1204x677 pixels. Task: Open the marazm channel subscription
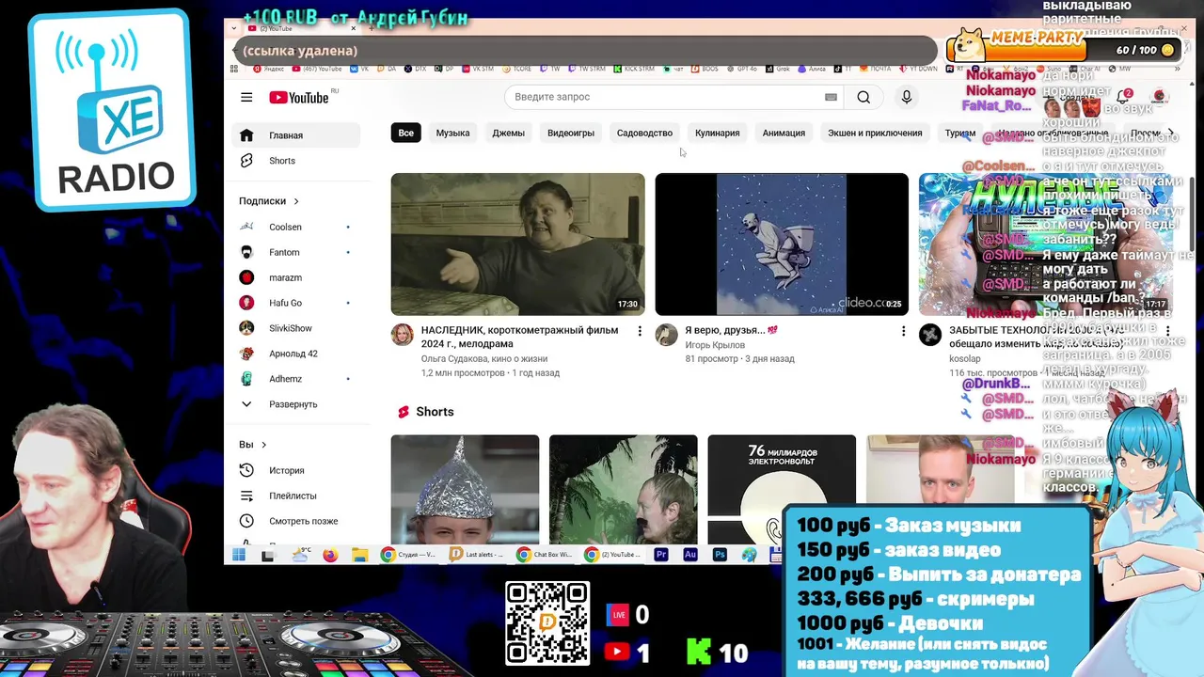click(295, 277)
